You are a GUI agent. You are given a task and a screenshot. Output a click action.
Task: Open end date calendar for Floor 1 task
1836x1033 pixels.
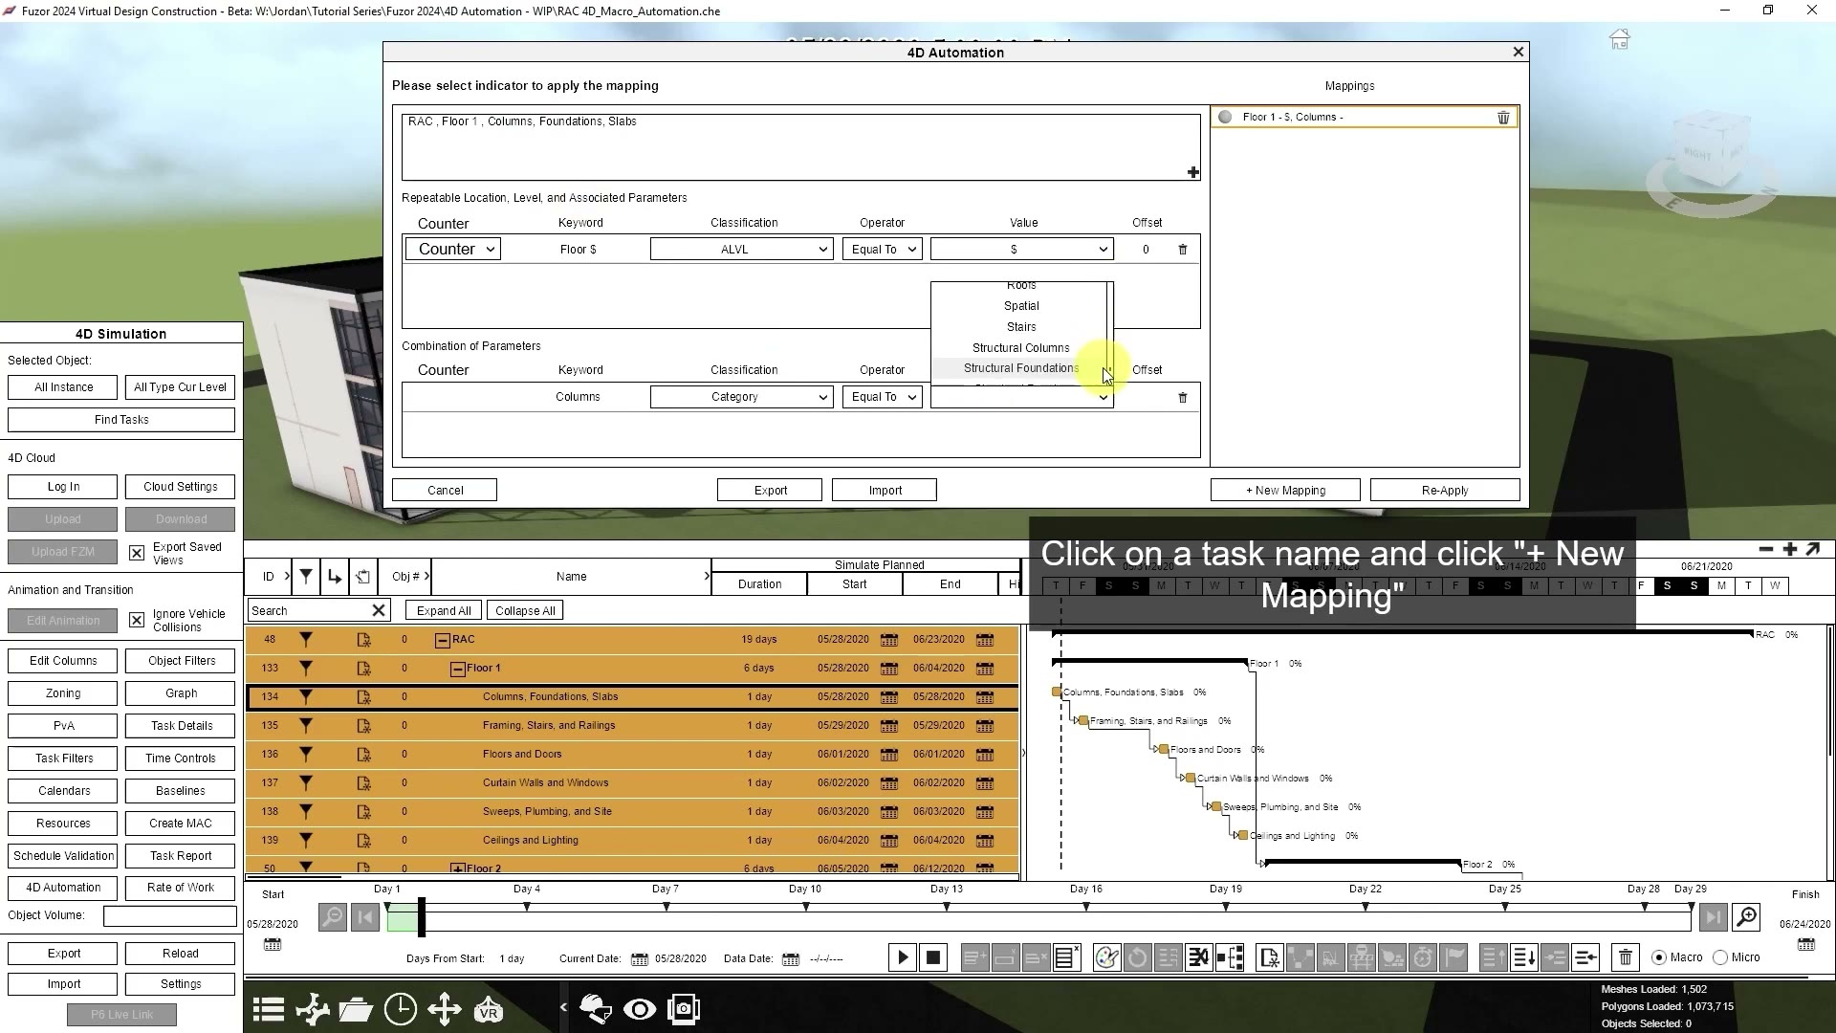pyautogui.click(x=985, y=668)
